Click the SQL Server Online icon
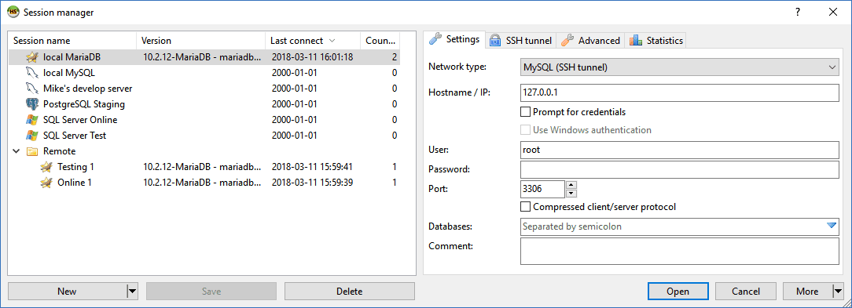Screen dimensions: 852x308 tap(31, 120)
